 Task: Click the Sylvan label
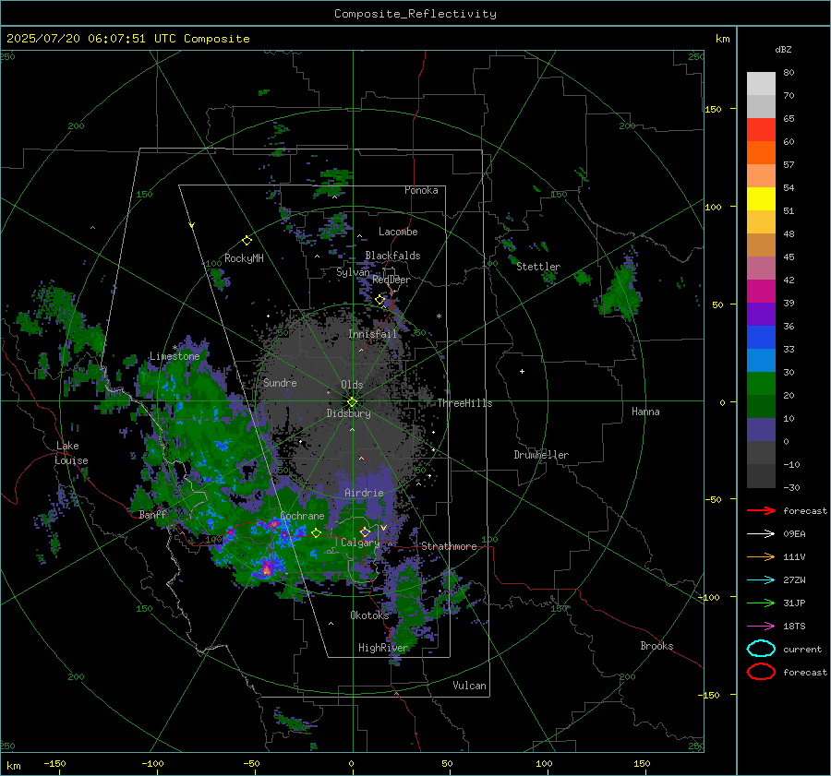[x=353, y=272]
